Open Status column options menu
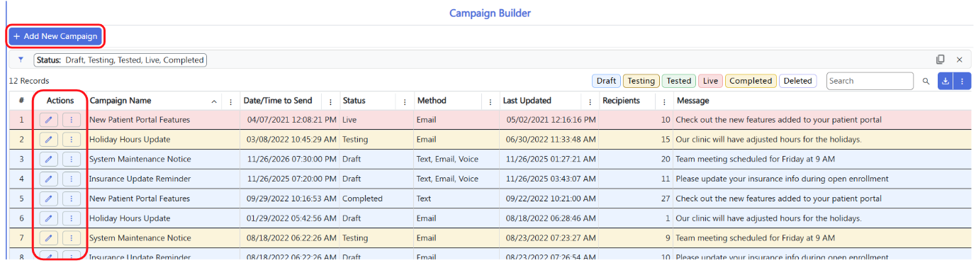 [x=405, y=101]
